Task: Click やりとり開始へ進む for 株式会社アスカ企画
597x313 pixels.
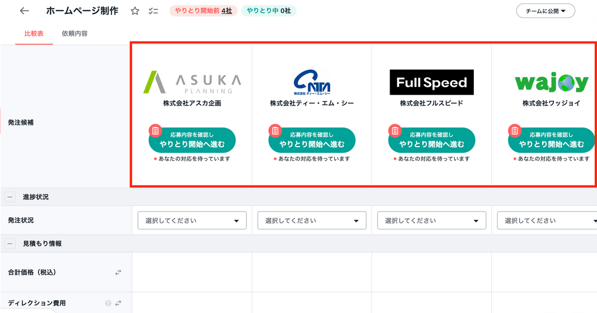Action: tap(192, 140)
